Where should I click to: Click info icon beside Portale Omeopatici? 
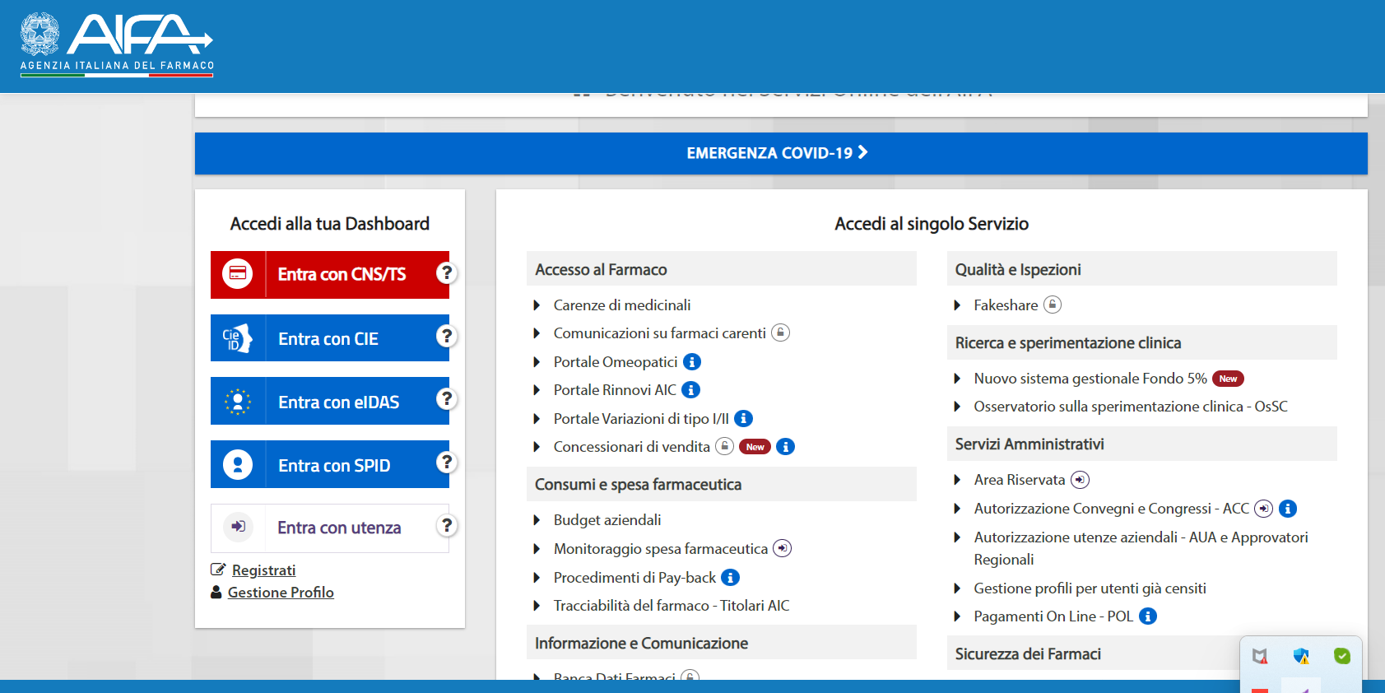point(692,362)
